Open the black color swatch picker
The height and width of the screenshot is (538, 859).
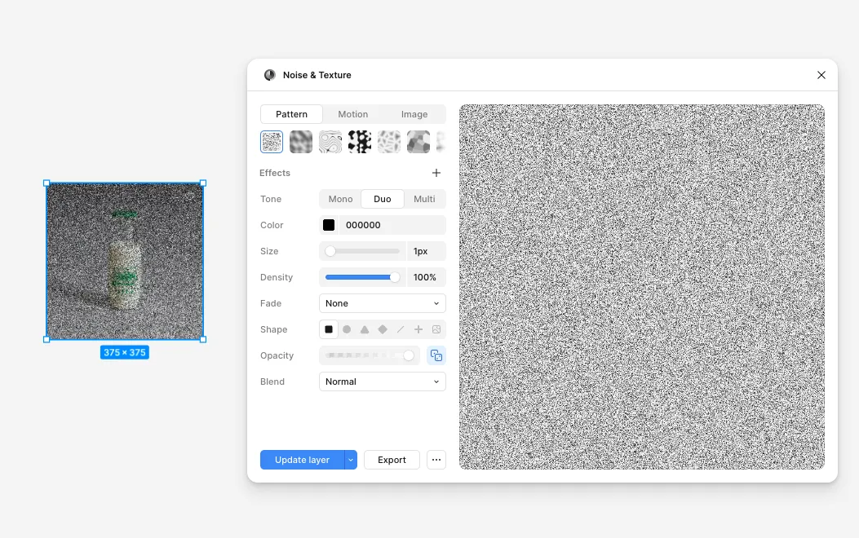click(x=329, y=225)
